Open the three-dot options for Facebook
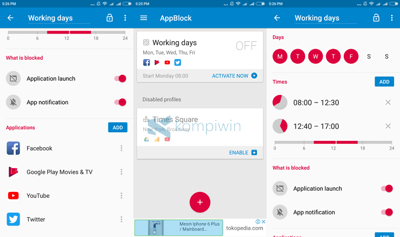The height and width of the screenshot is (237, 400). click(x=121, y=148)
